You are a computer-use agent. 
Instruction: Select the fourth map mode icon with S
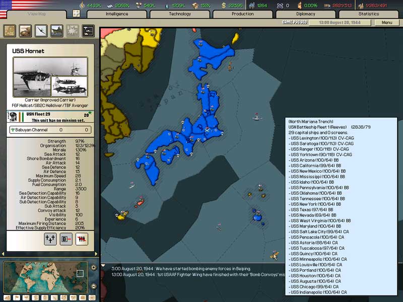pos(35,297)
